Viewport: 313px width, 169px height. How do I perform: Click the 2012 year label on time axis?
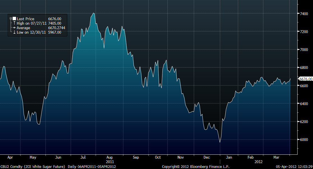(258, 162)
